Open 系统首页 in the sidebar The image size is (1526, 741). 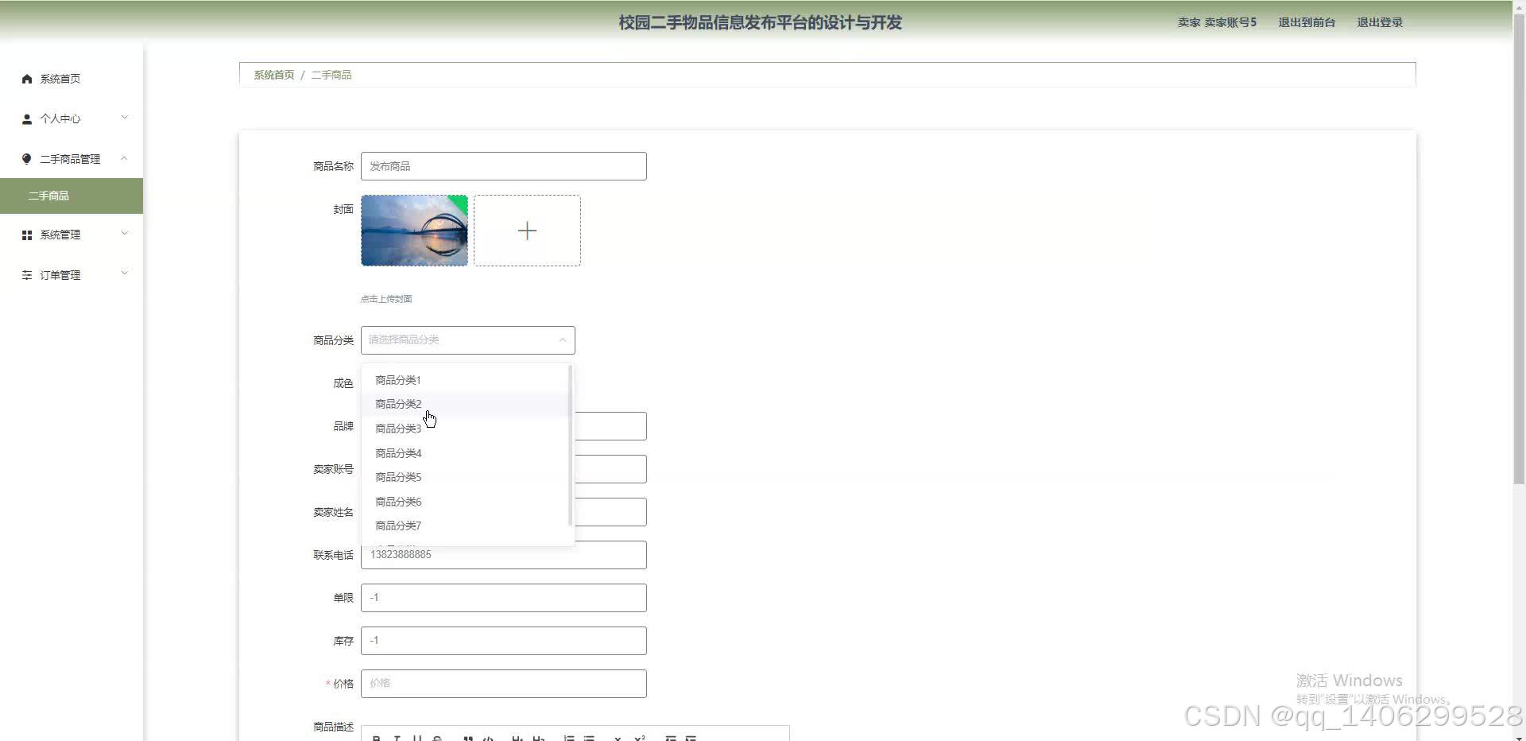(x=72, y=79)
